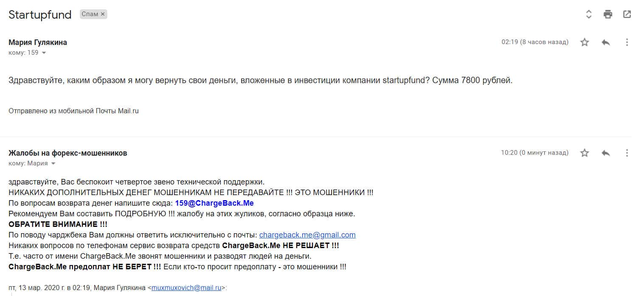This screenshot has width=640, height=296.
Task: Expand or collapse all messages arrows
Action: (x=589, y=14)
